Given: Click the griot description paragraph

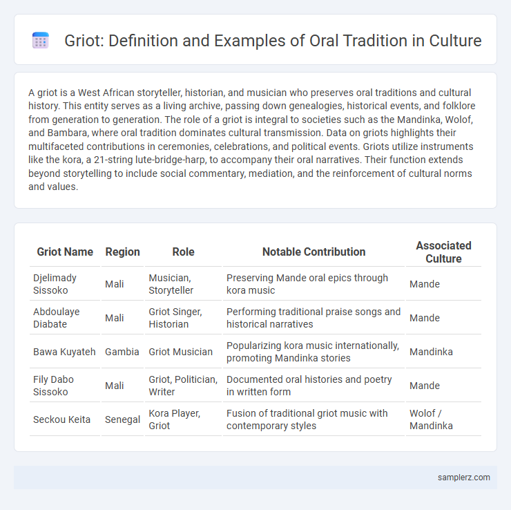Looking at the screenshot, I should coord(251,140).
